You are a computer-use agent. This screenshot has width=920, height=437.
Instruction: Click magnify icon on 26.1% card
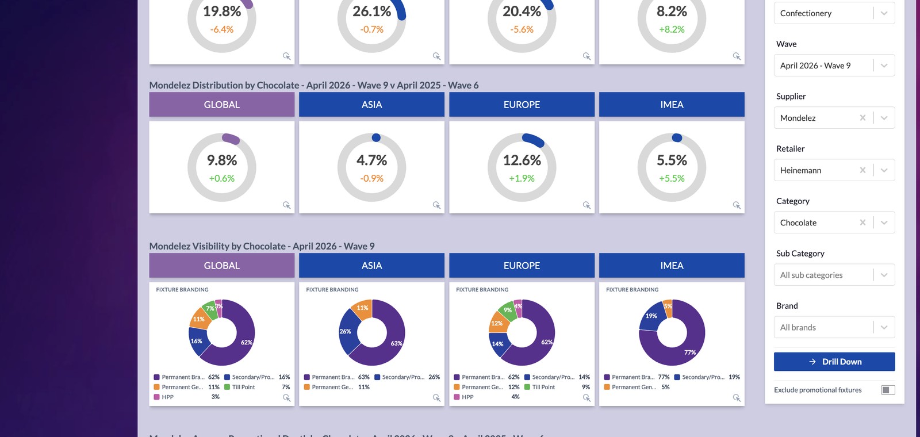coord(436,56)
